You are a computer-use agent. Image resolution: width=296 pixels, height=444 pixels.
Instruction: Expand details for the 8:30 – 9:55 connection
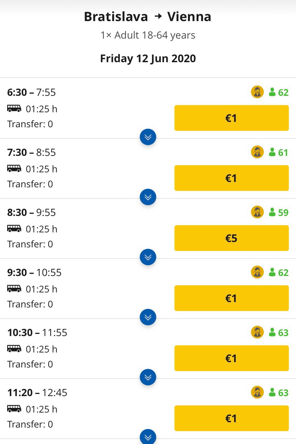[148, 257]
